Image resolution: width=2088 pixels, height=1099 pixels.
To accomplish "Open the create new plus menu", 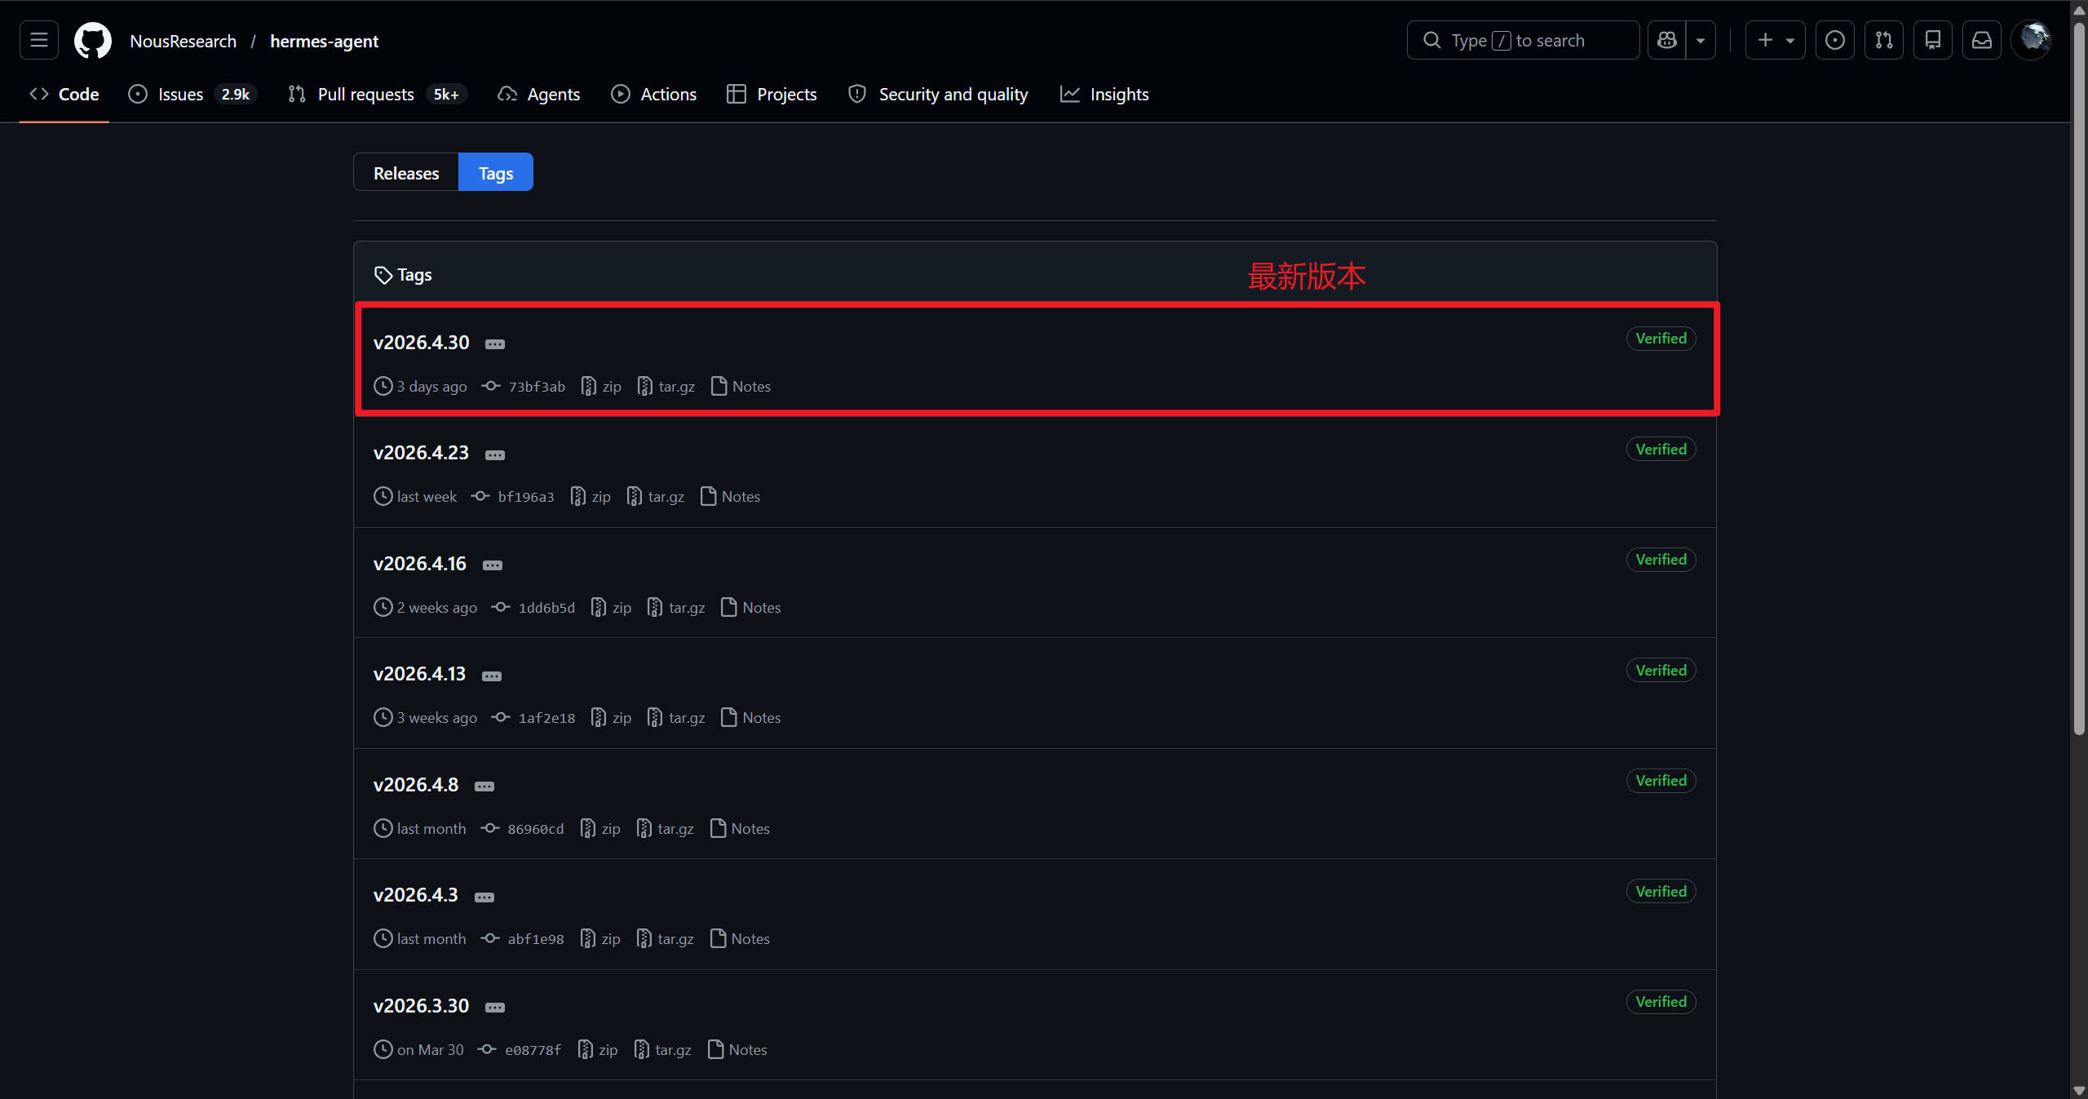I will (1776, 40).
